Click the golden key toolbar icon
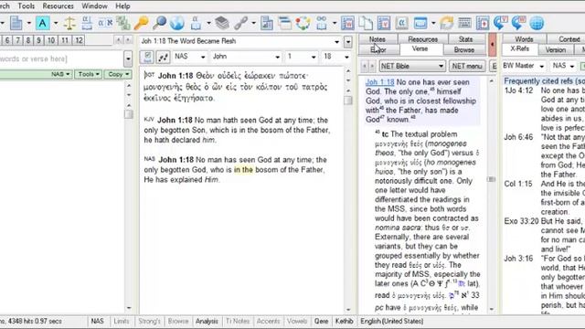The image size is (585, 329). (x=142, y=23)
